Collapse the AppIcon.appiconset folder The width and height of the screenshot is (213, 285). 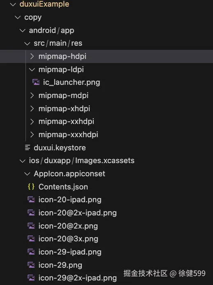27,174
